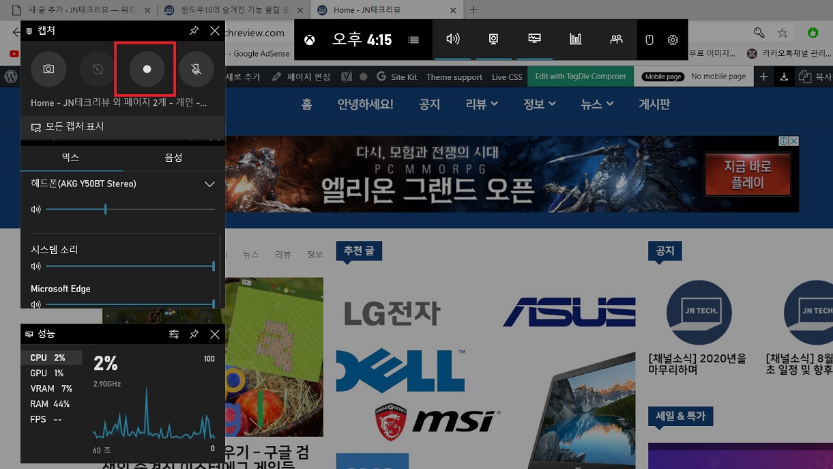Image resolution: width=833 pixels, height=469 pixels.
Task: Click plus icon in admin bar
Action: (763, 76)
